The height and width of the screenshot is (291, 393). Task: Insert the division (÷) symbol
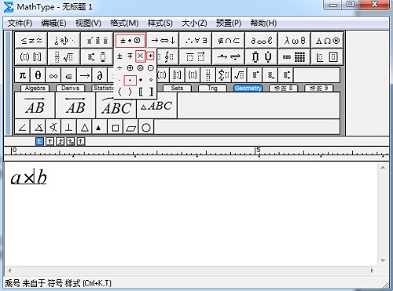pyautogui.click(x=119, y=68)
